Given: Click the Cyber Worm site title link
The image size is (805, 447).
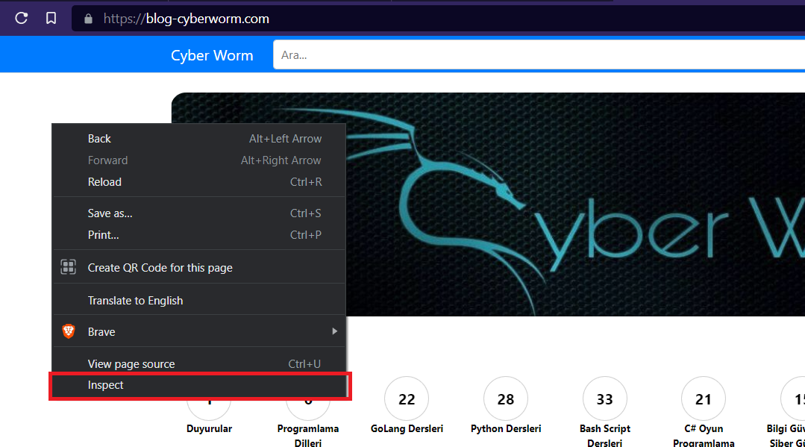Looking at the screenshot, I should (x=212, y=55).
